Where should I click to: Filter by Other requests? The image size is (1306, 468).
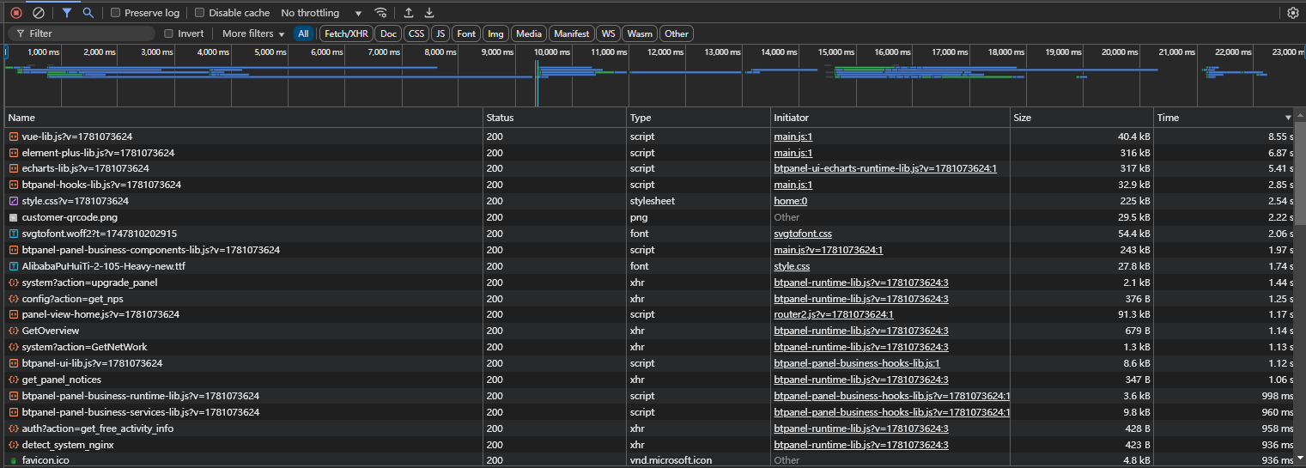click(677, 33)
